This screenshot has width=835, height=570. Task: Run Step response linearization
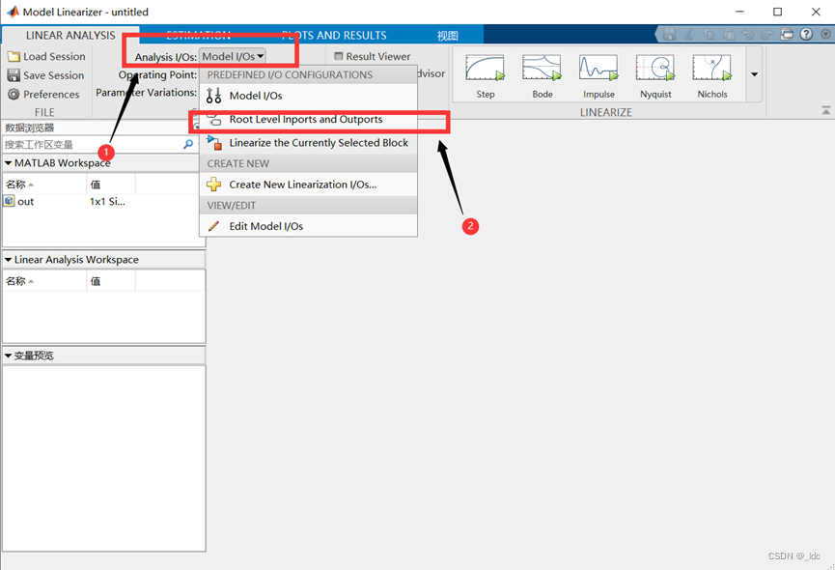pyautogui.click(x=486, y=75)
